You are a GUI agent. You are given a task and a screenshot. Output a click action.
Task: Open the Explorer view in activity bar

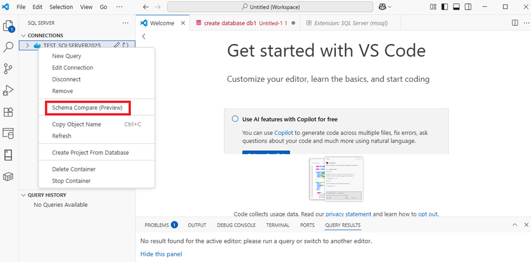pos(9,26)
